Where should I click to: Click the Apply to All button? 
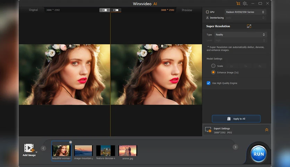coord(236,119)
